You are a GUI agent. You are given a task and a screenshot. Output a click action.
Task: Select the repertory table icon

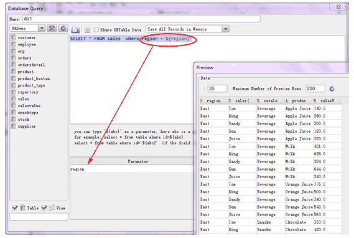(13, 92)
